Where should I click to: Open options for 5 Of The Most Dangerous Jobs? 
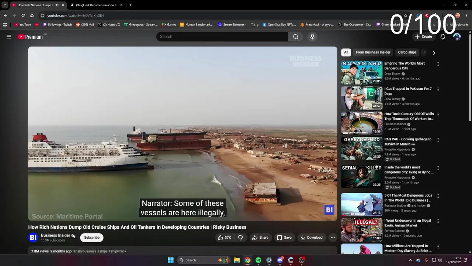[438, 196]
